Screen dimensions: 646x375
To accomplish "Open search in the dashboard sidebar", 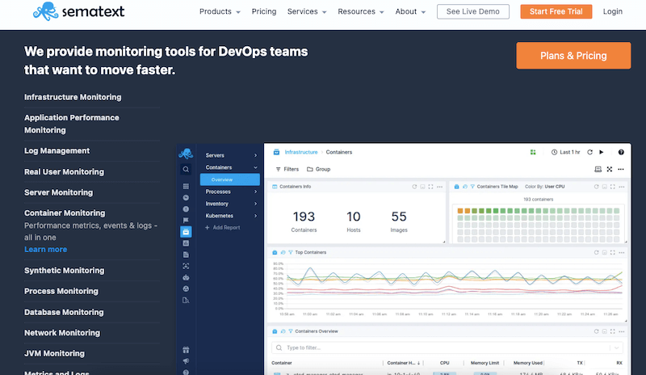I will coord(186,169).
